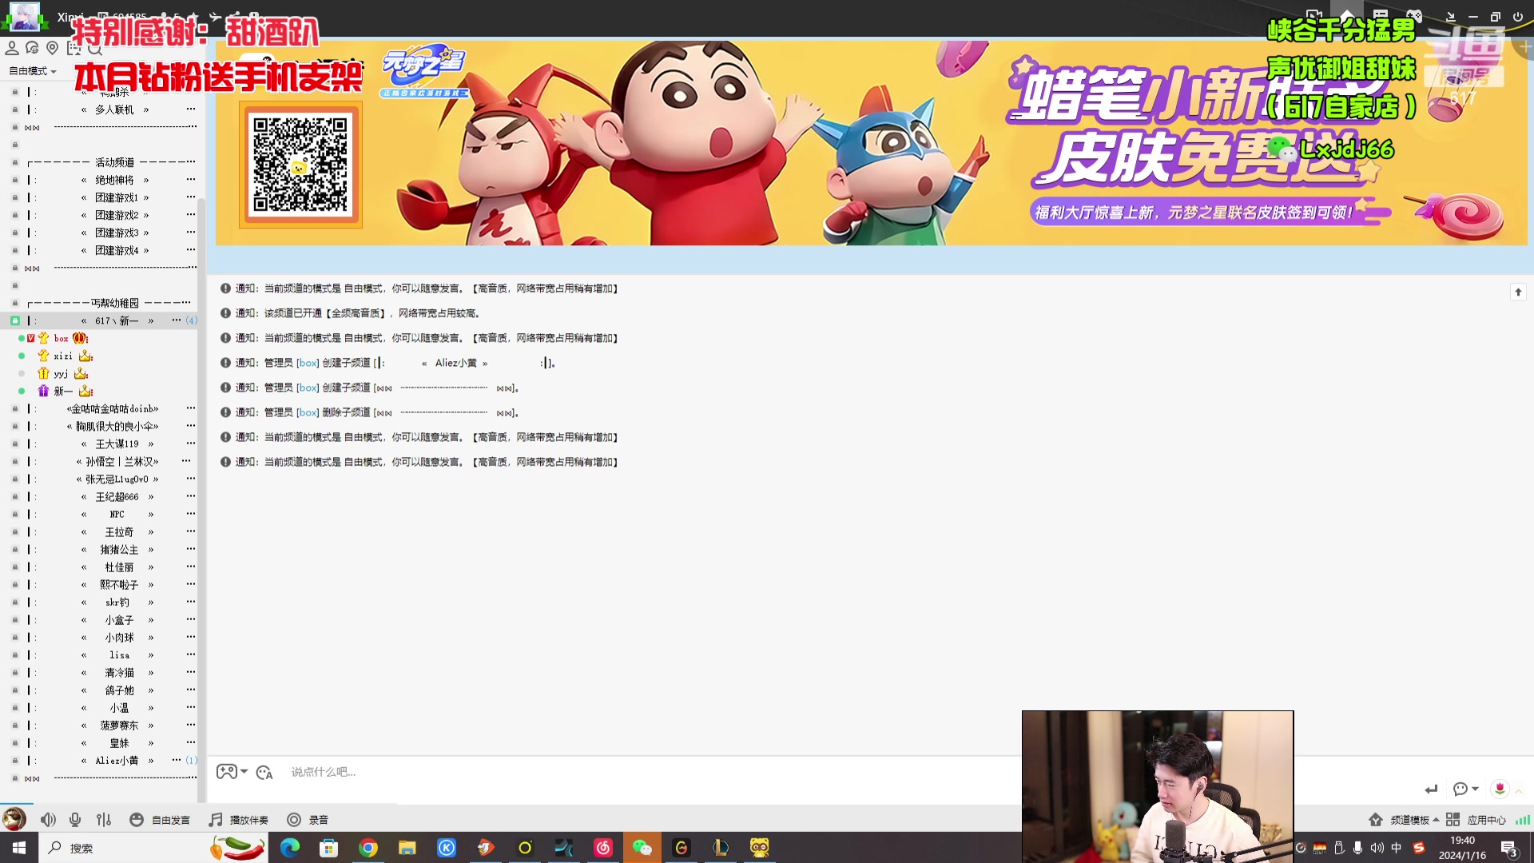Click the Sogou input method tray icon

point(1419,848)
